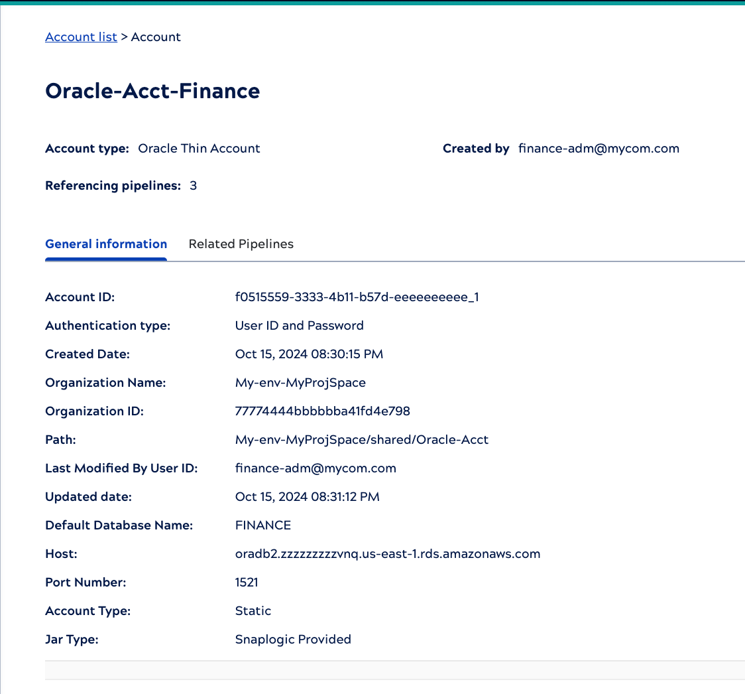Switch to the Related Pipelines tab
745x694 pixels.
click(x=241, y=243)
